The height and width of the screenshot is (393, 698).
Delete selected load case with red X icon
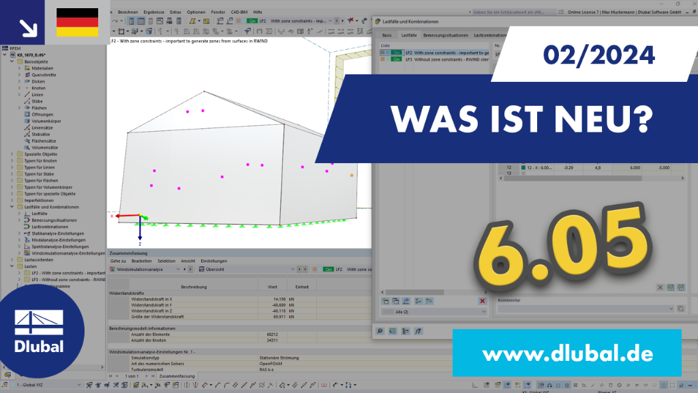tap(482, 301)
